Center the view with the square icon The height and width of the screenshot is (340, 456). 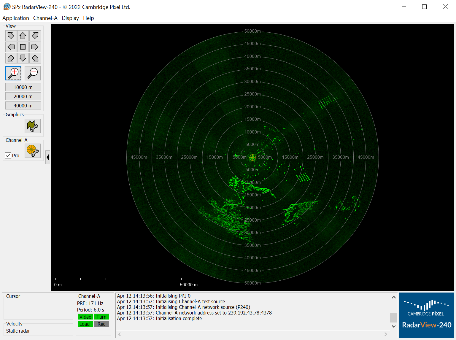coord(23,47)
